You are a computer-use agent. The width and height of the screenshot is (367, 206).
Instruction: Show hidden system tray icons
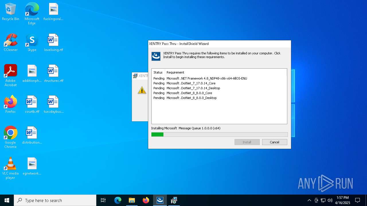309,200
